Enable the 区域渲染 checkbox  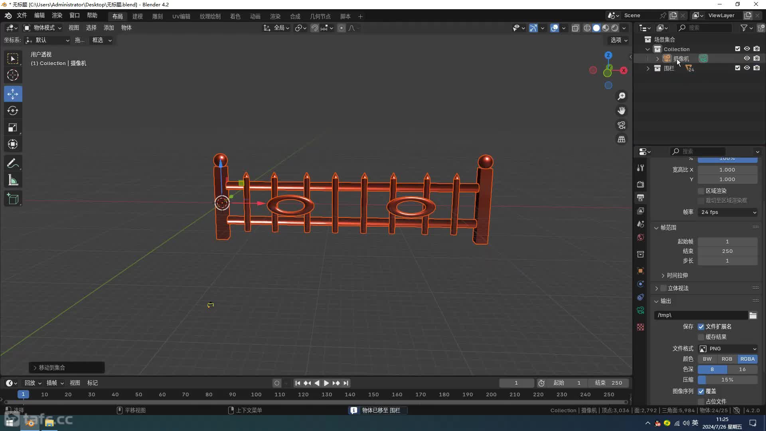[x=701, y=191]
